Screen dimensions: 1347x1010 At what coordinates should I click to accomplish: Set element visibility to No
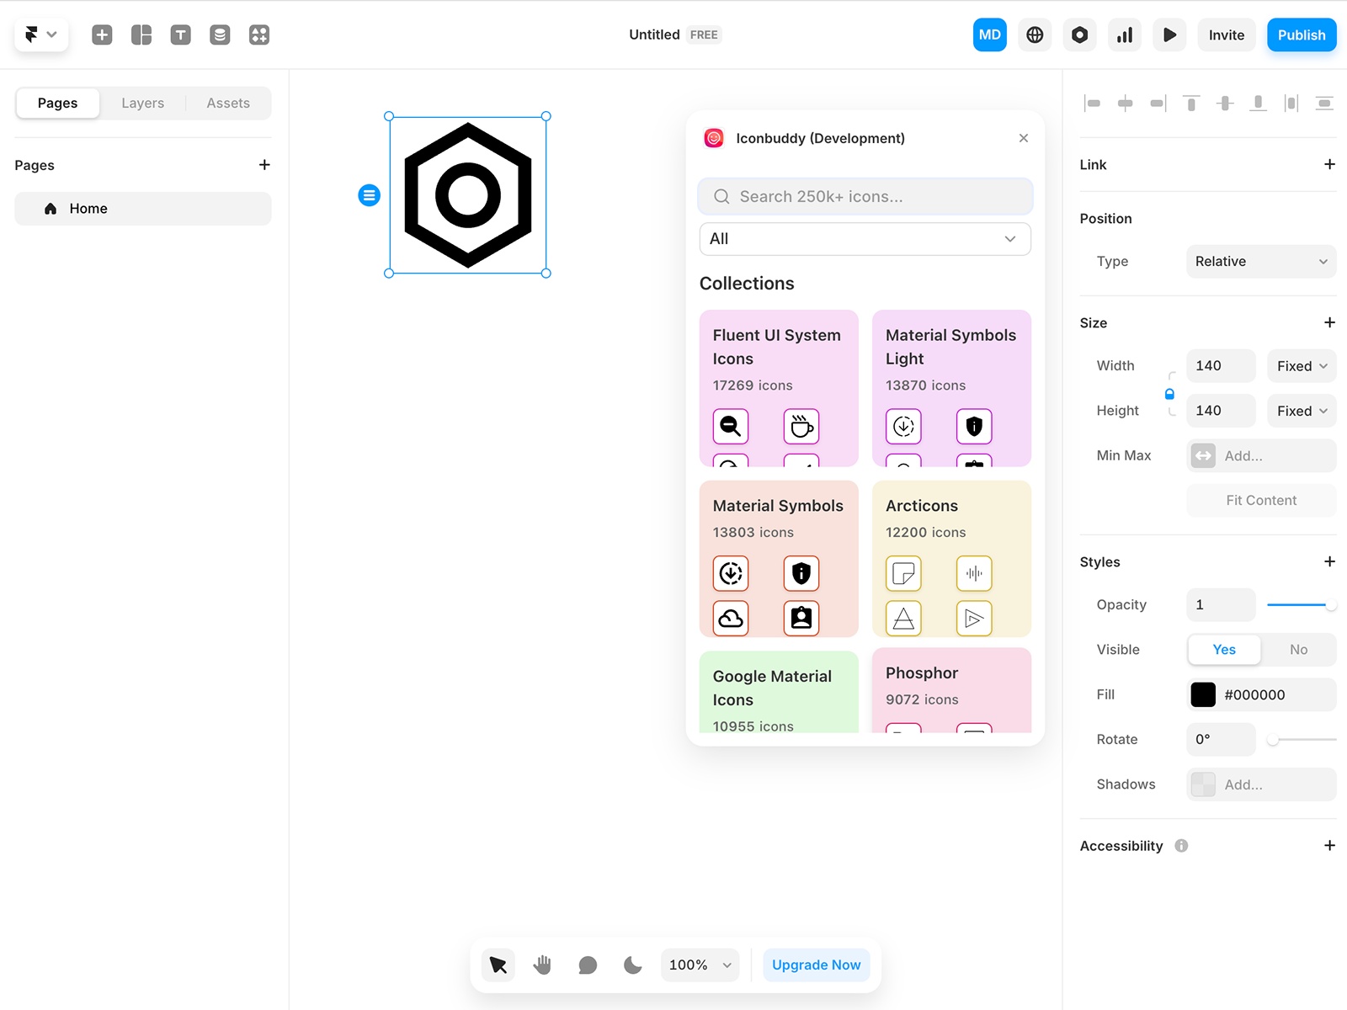pyautogui.click(x=1298, y=649)
